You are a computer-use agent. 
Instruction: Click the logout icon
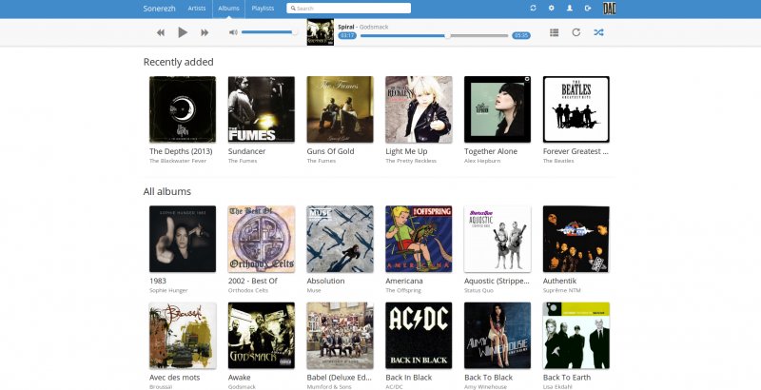point(588,8)
